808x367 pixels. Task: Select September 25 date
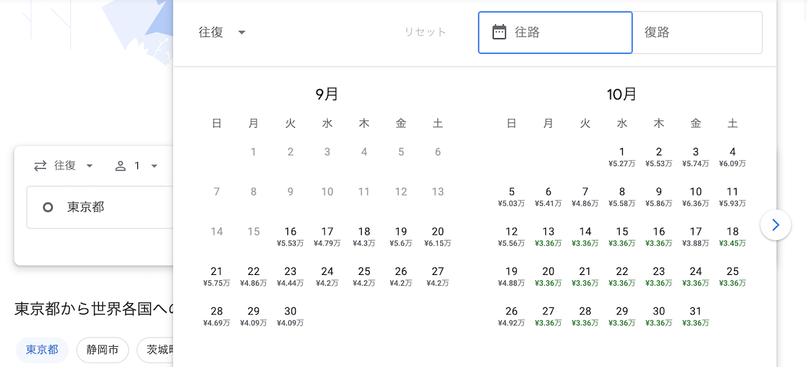pyautogui.click(x=364, y=276)
